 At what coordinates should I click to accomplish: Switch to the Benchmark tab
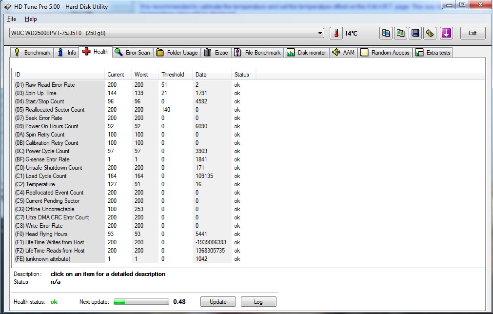click(32, 53)
